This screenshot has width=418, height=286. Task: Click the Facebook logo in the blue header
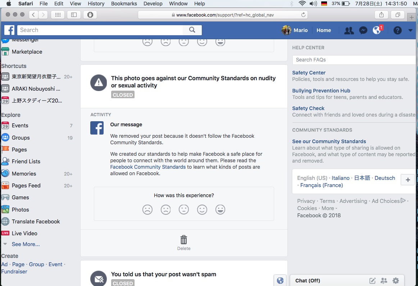[x=9, y=30]
